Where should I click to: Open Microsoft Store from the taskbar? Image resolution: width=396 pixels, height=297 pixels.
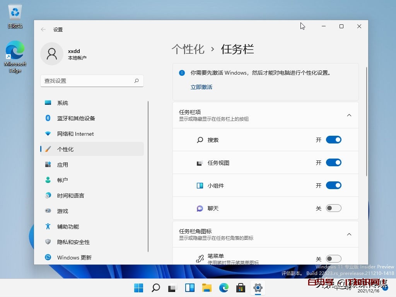(241, 288)
